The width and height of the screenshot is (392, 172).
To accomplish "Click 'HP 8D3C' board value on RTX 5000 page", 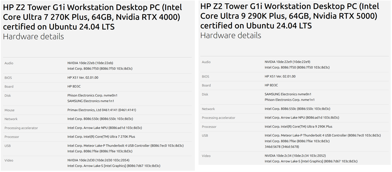I will pyautogui.click(x=271, y=85).
